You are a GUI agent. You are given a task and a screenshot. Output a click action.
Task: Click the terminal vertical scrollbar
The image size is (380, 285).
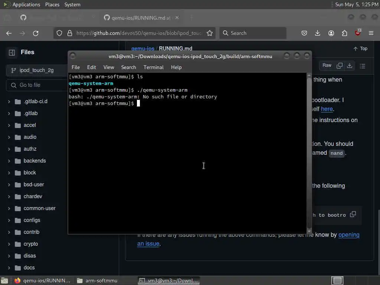[x=309, y=153]
